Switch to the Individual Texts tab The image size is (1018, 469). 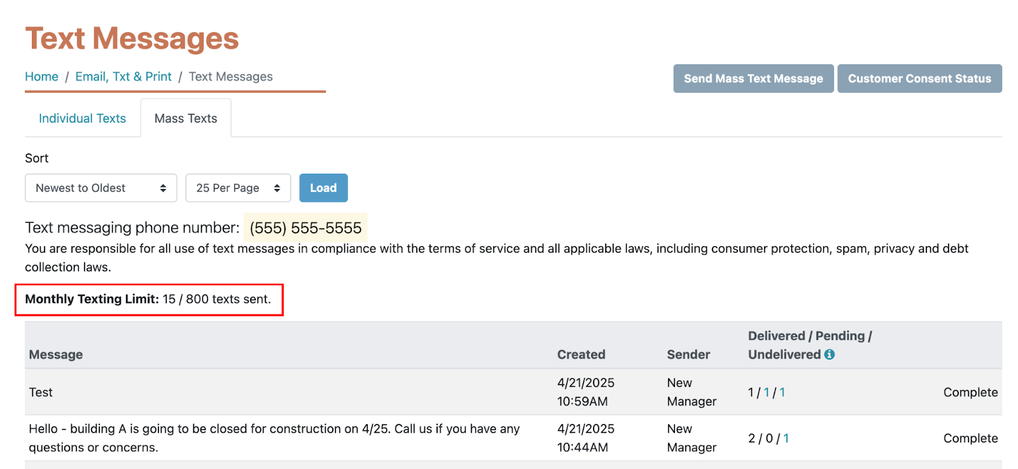[82, 118]
